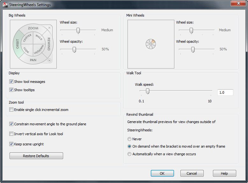Open Help for this dialog
The width and height of the screenshot is (248, 183).
(x=224, y=173)
